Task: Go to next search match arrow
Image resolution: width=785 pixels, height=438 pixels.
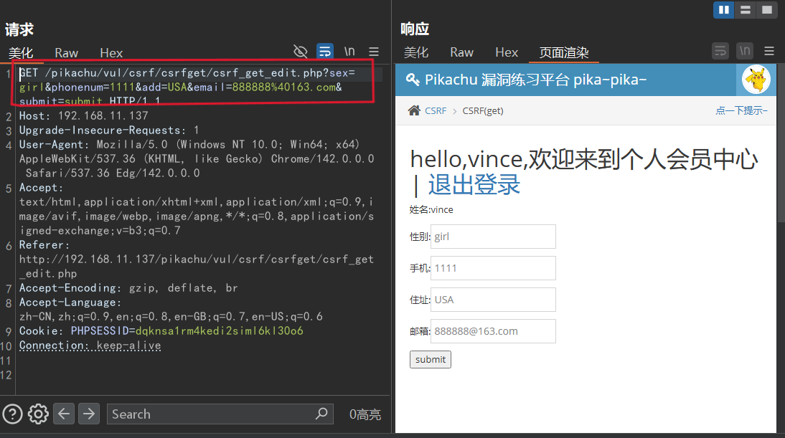Action: click(89, 414)
